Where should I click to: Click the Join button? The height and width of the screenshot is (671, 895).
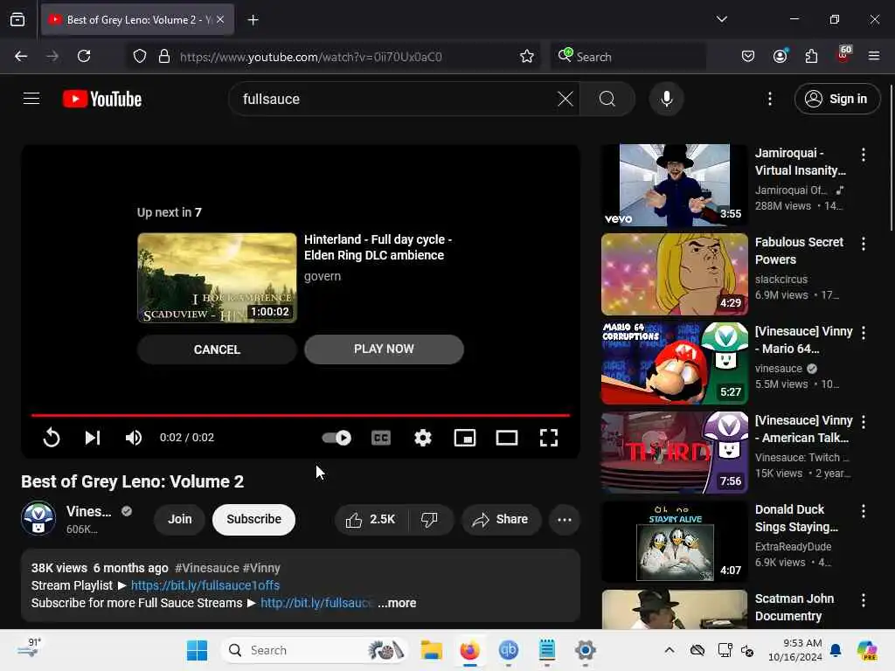coord(179,519)
